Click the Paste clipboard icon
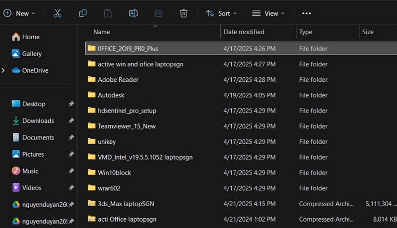This screenshot has width=397, height=228. click(108, 13)
